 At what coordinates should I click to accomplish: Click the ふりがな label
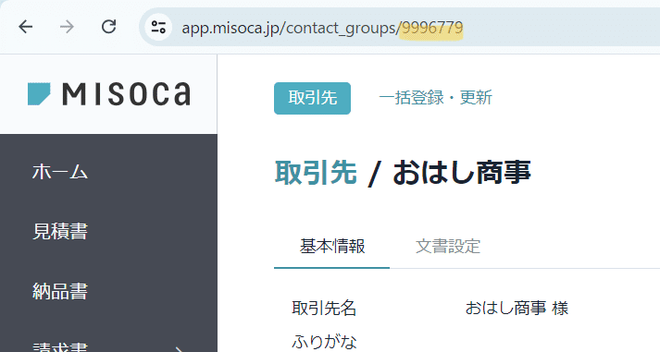(x=324, y=342)
